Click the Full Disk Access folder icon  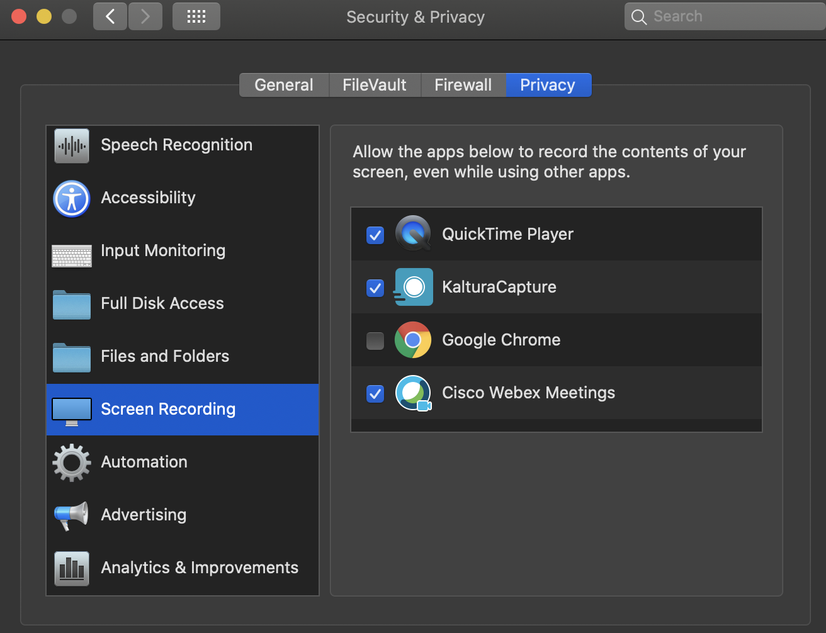tap(72, 305)
